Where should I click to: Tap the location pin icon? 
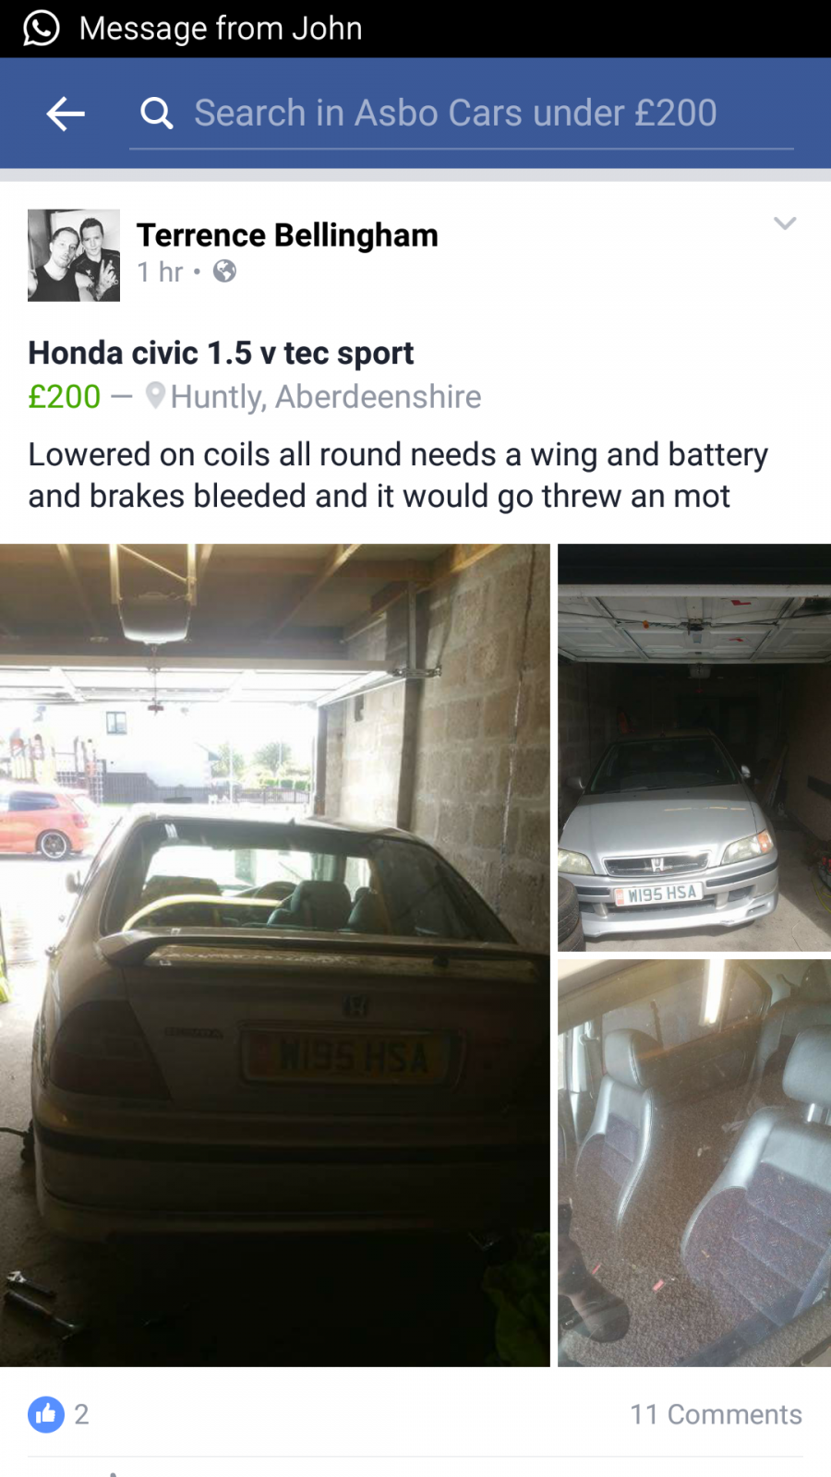click(x=155, y=396)
